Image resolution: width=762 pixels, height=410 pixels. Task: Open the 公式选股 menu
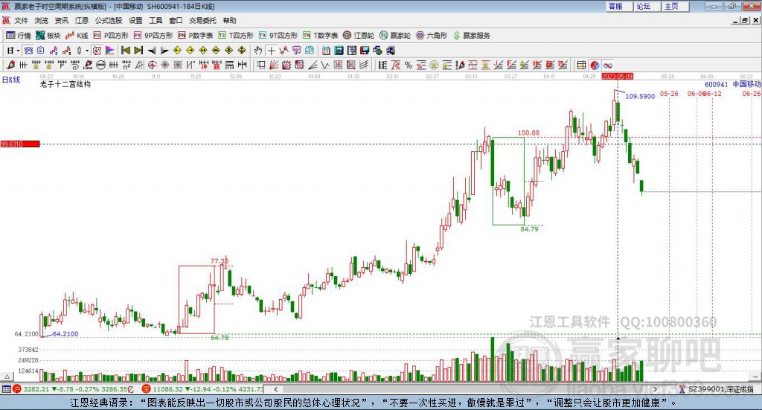pos(109,20)
